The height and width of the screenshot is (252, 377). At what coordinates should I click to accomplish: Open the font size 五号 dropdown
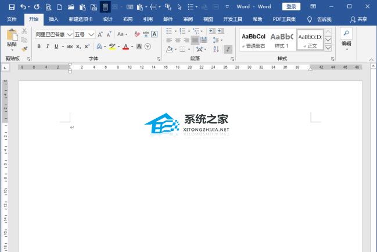click(x=92, y=34)
